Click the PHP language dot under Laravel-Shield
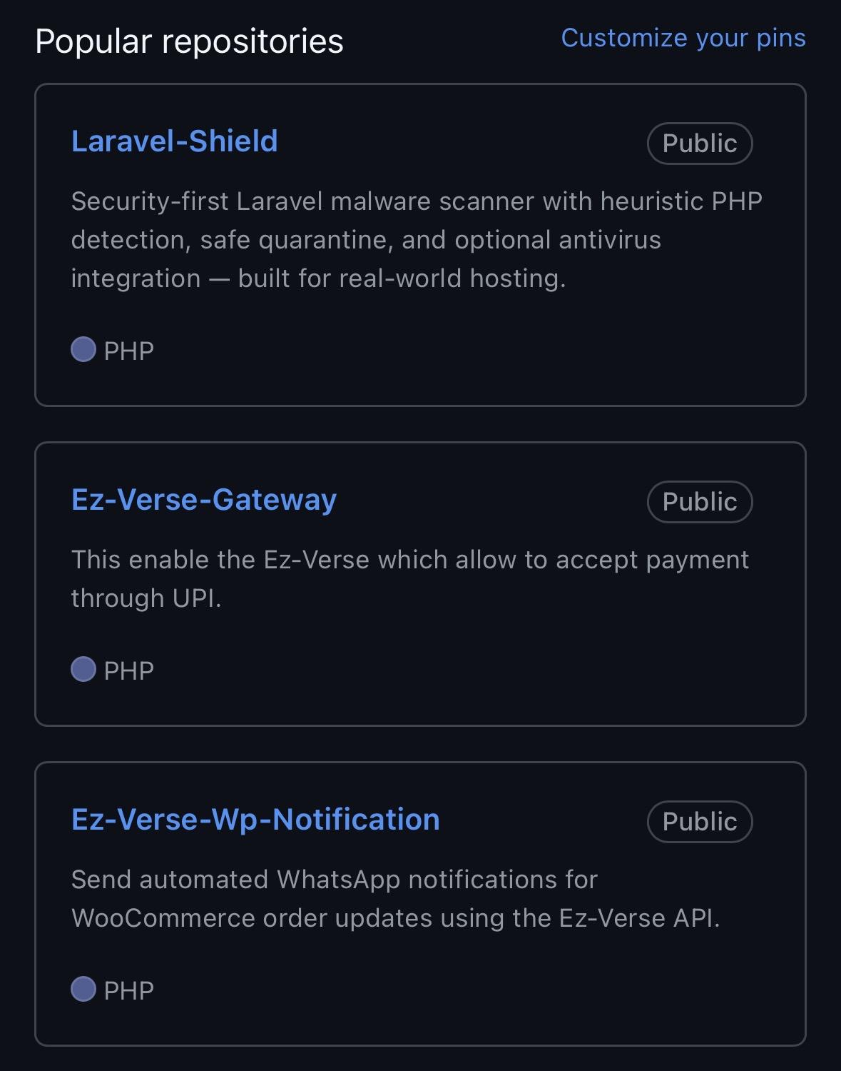Screen dimensions: 841x1071 coord(83,349)
